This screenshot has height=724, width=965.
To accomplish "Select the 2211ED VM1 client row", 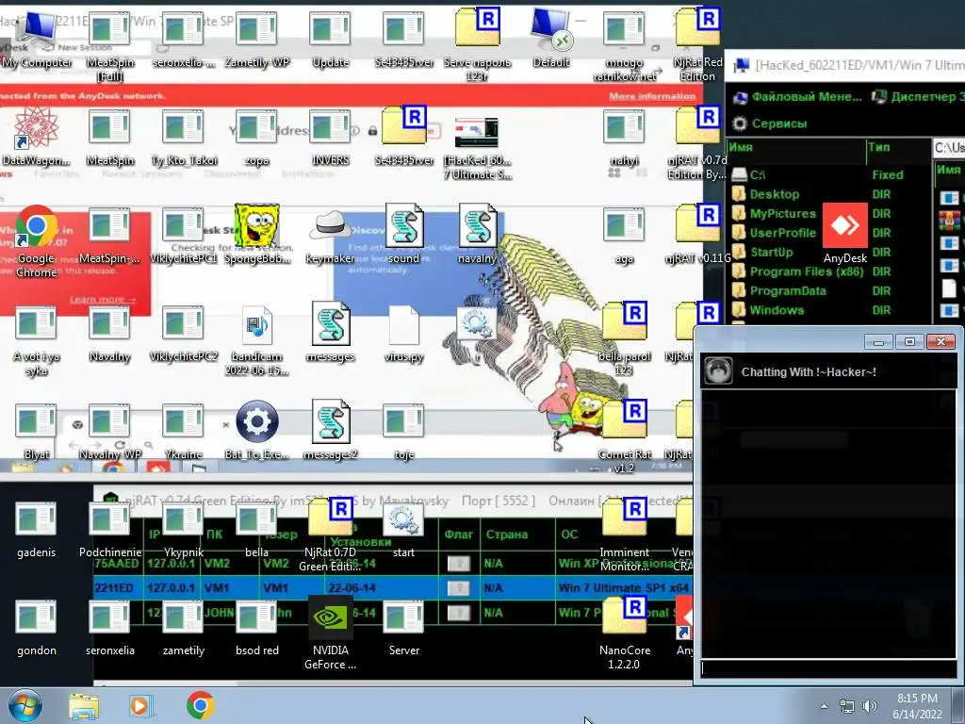I will pos(393,588).
